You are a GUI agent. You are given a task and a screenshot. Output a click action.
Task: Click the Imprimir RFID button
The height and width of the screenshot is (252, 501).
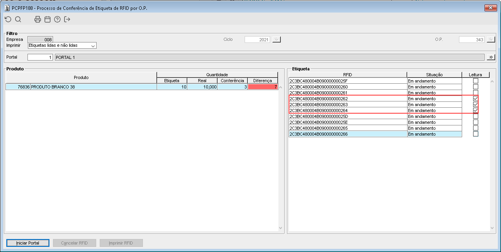coord(121,243)
